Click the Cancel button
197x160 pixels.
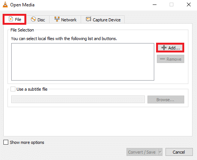pyautogui.click(x=179, y=152)
